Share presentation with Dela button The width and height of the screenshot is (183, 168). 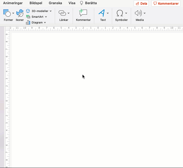(x=141, y=3)
